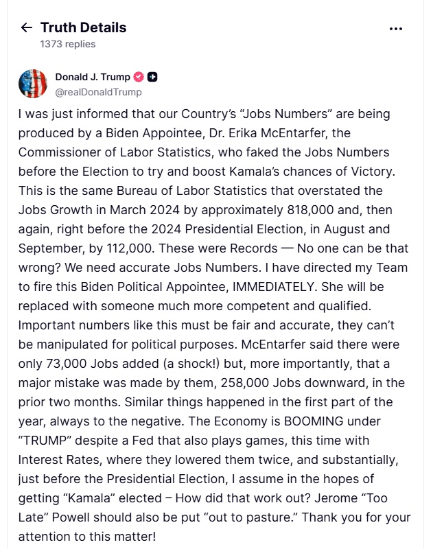Click the word IMMEDIATELY in the post
Viewport: 444px width, 549px height.
click(273, 286)
